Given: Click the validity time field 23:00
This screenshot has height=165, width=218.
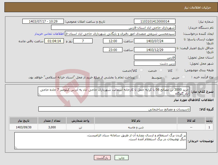Looking at the screenshot, I should coord(113,50).
